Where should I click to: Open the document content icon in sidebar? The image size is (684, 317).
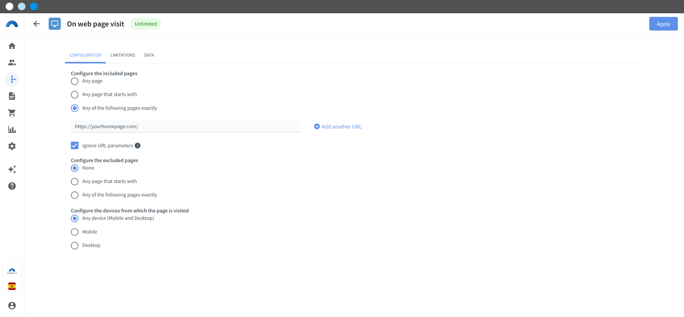(x=12, y=96)
